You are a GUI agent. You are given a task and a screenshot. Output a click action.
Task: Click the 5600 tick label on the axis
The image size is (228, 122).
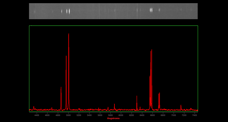[x=100, y=115]
